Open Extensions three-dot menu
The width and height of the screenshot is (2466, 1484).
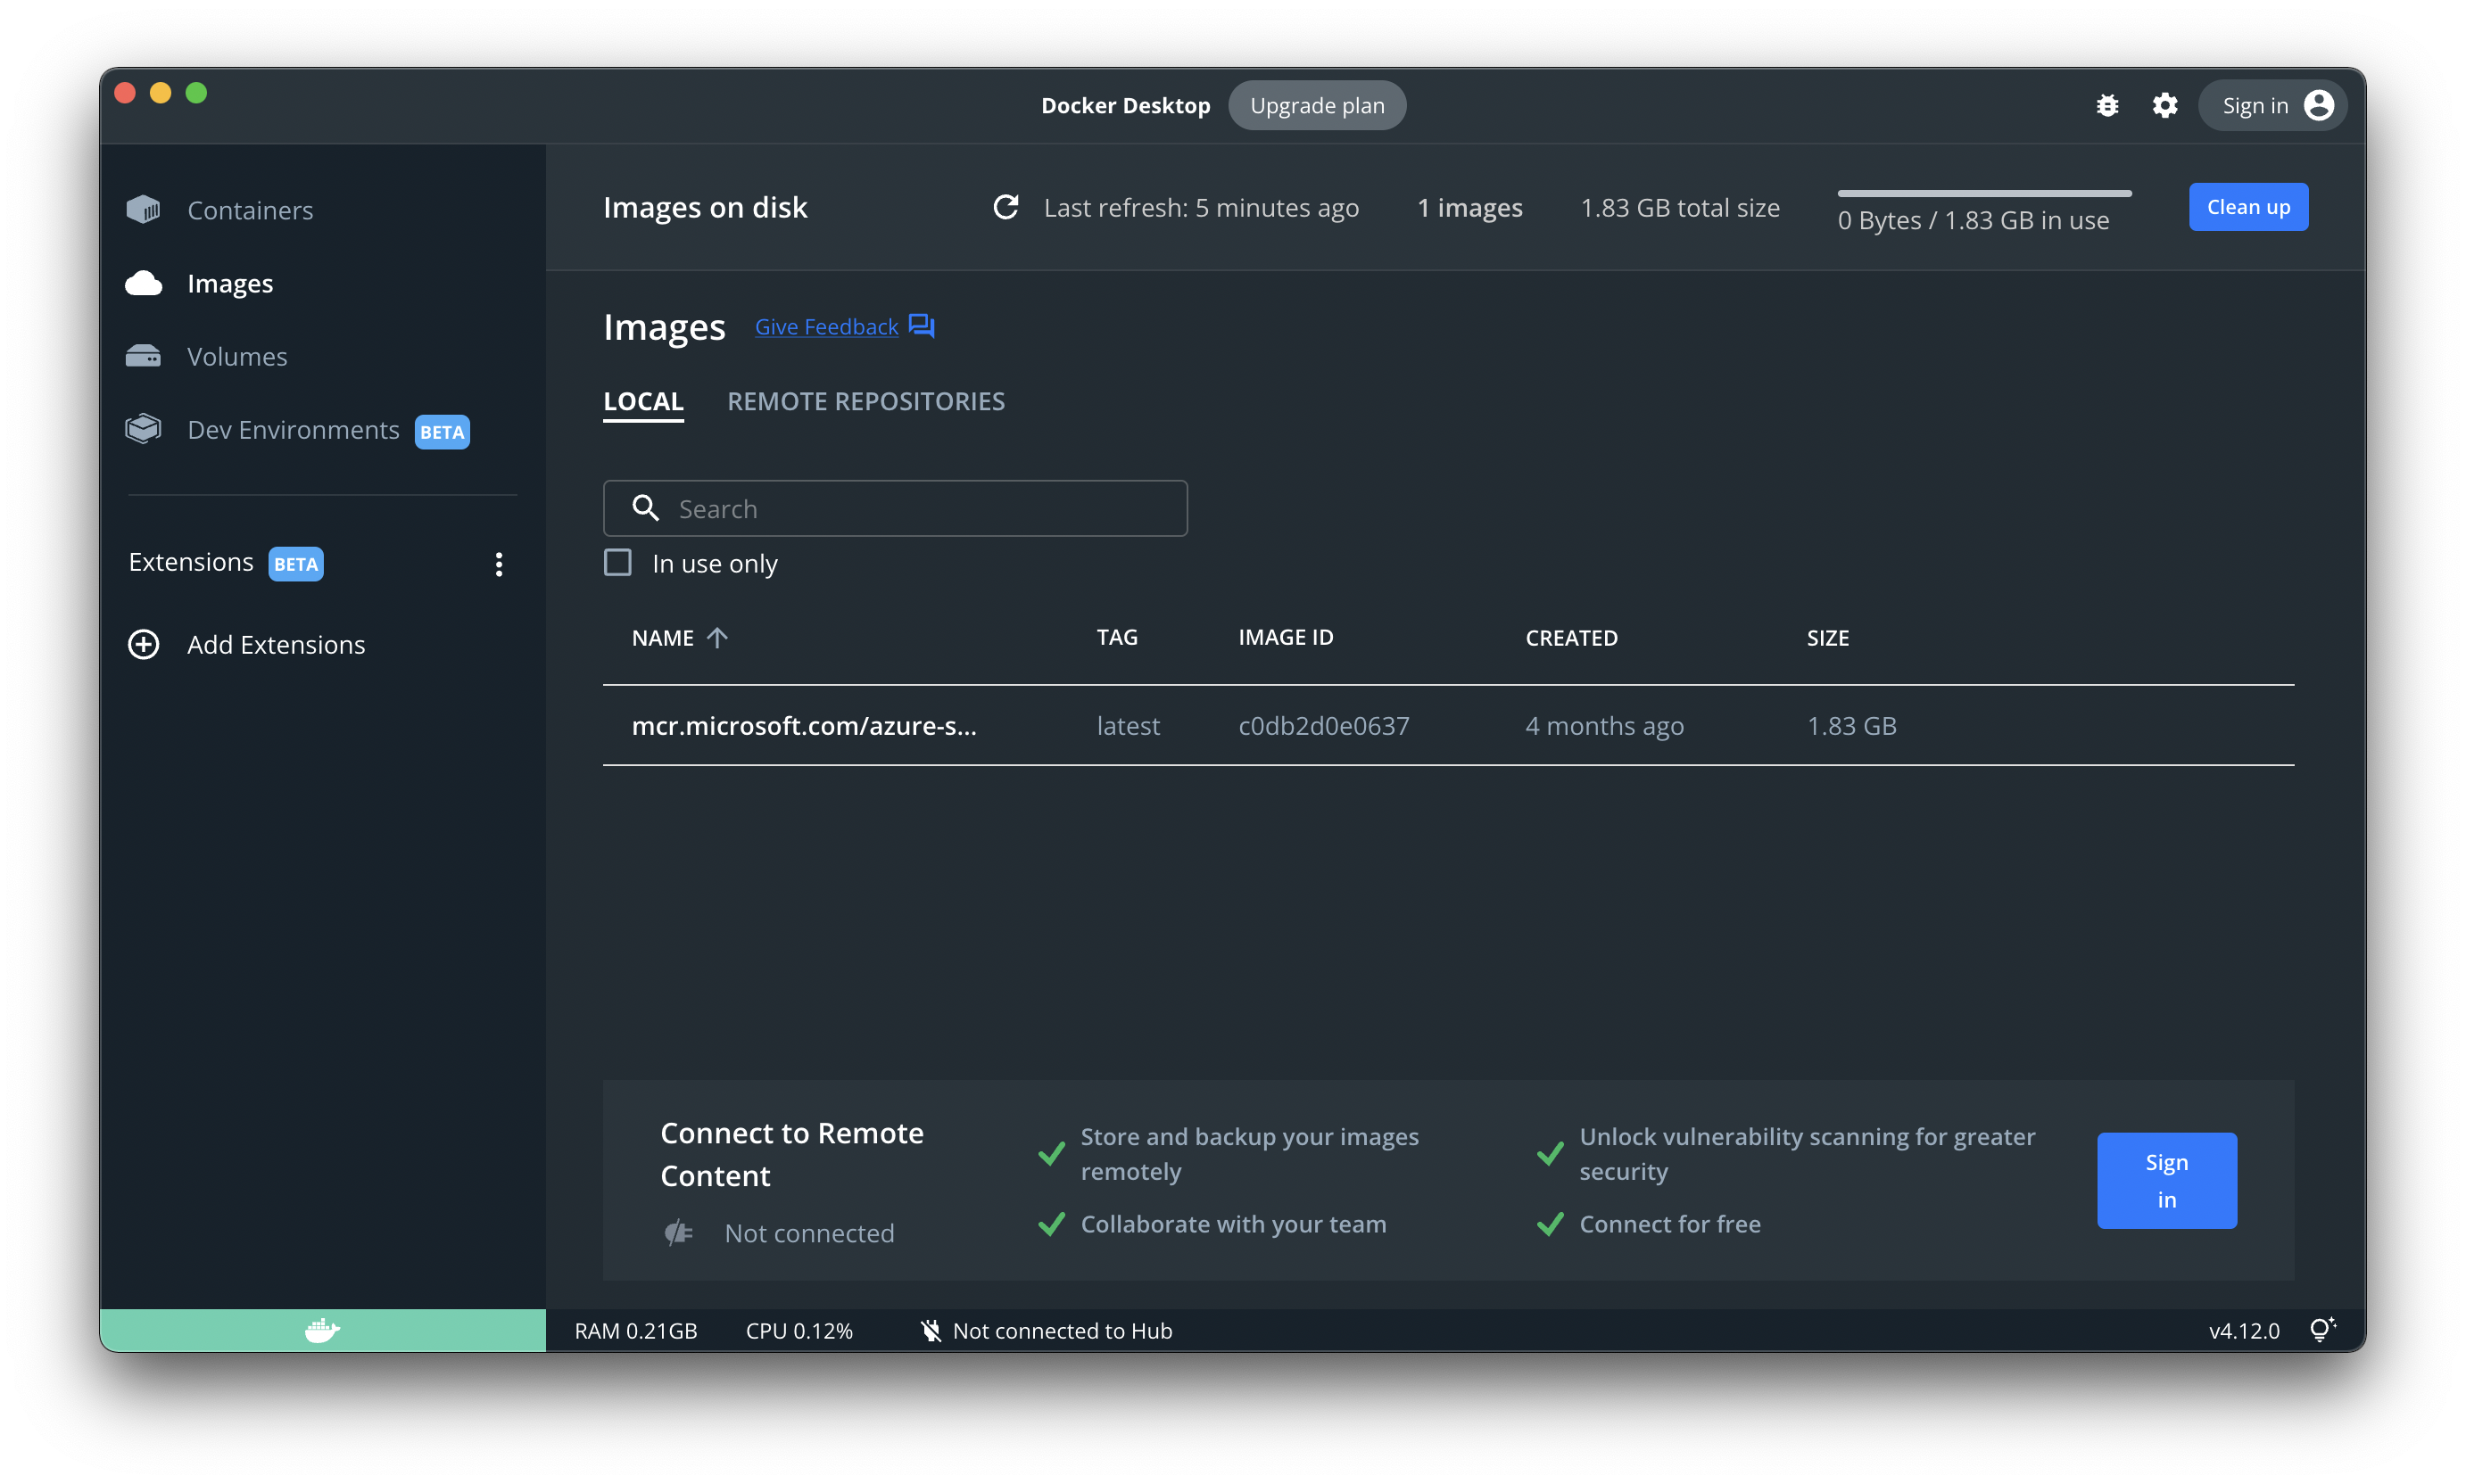[x=498, y=564]
